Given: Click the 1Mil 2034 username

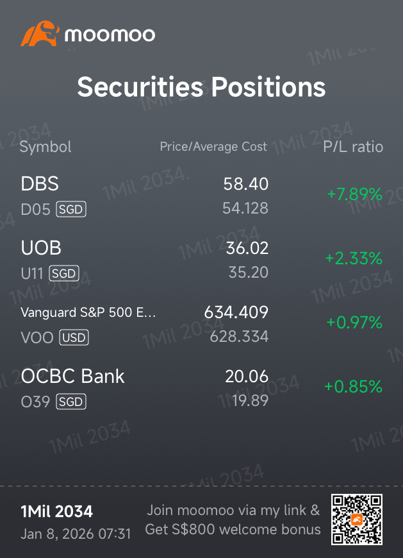Looking at the screenshot, I should coord(57,512).
